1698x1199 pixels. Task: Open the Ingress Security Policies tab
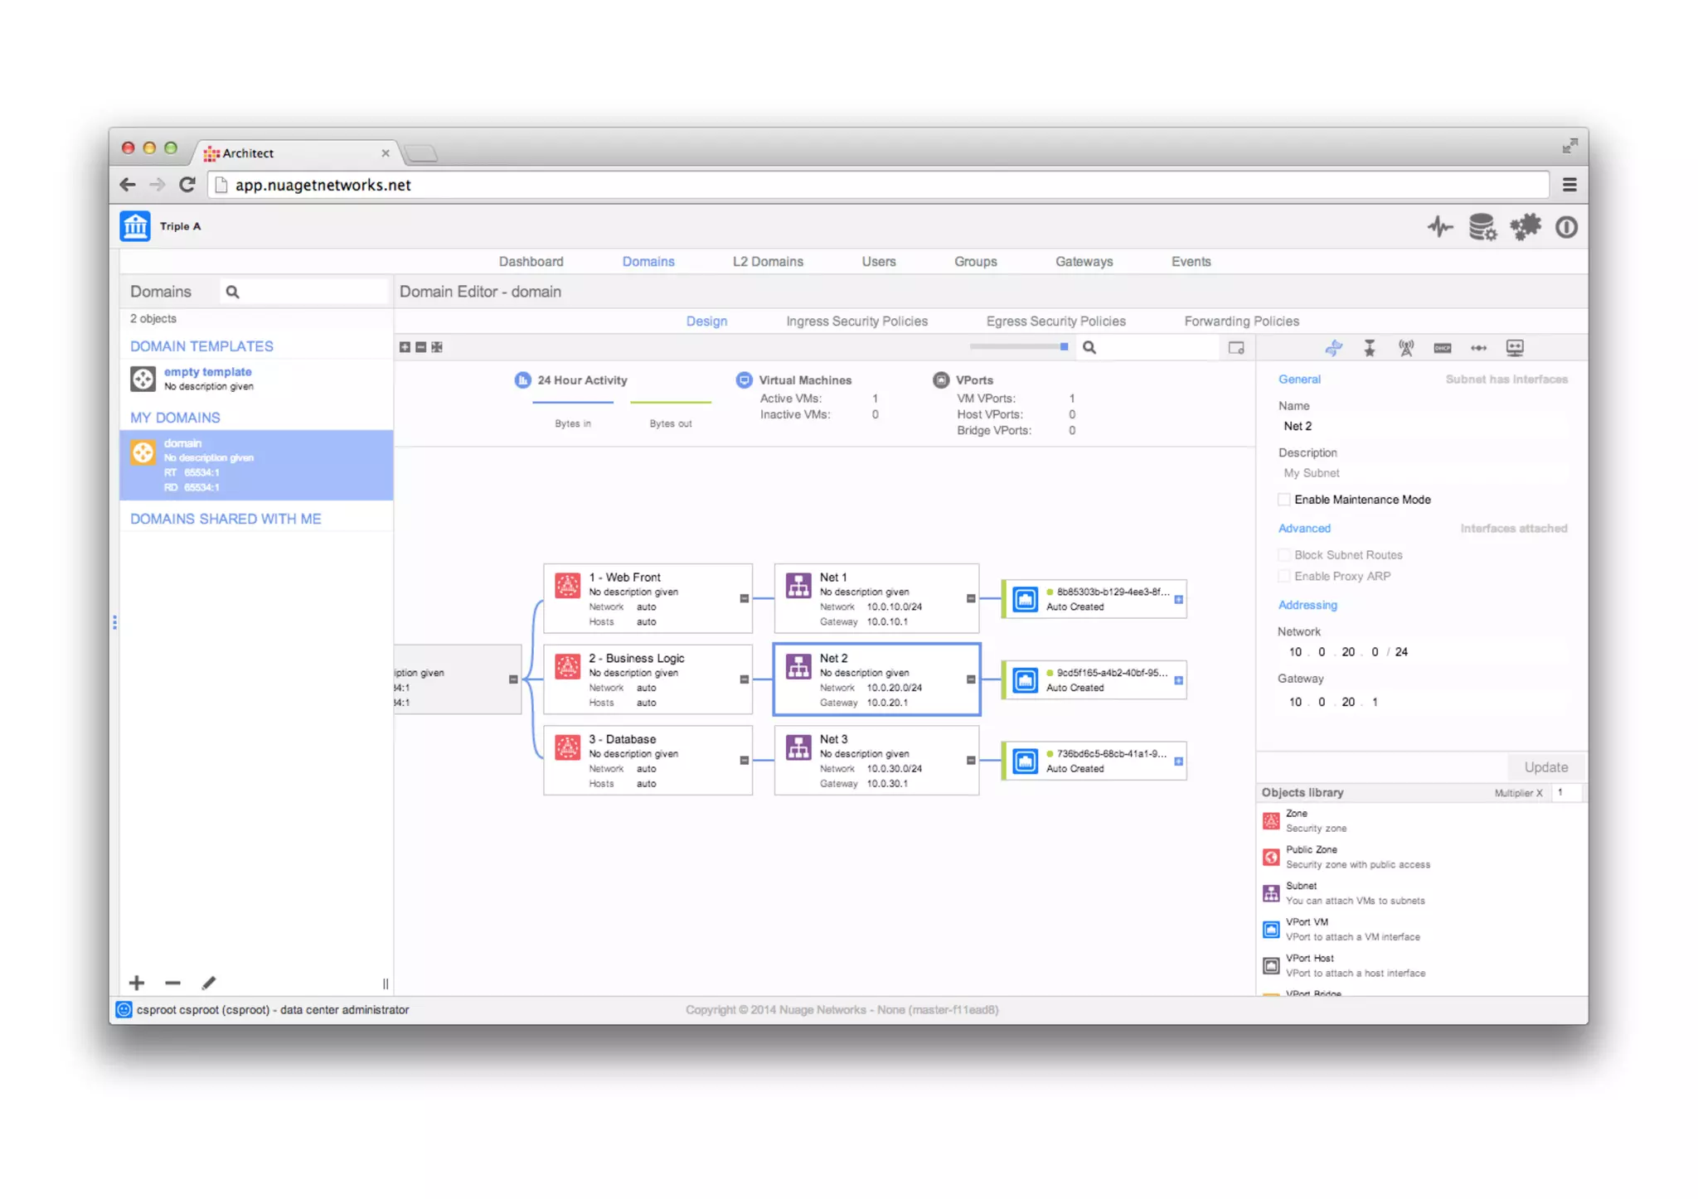click(x=856, y=322)
